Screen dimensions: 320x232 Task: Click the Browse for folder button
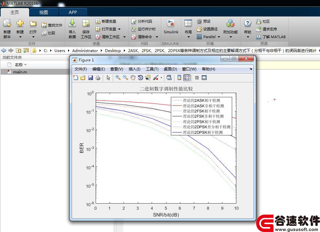click(x=26, y=50)
